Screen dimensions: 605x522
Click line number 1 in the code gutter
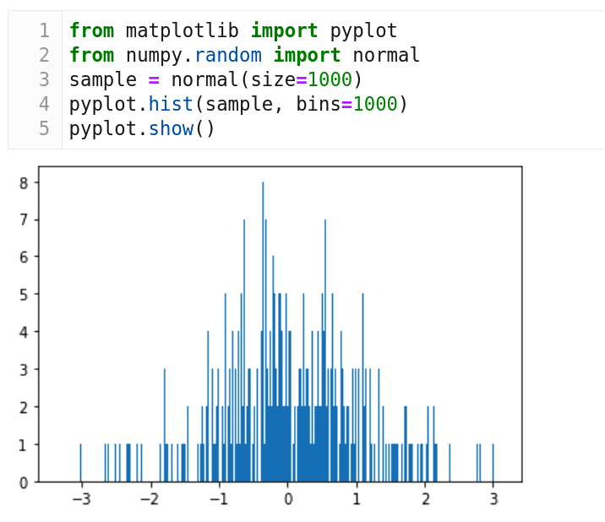click(44, 31)
